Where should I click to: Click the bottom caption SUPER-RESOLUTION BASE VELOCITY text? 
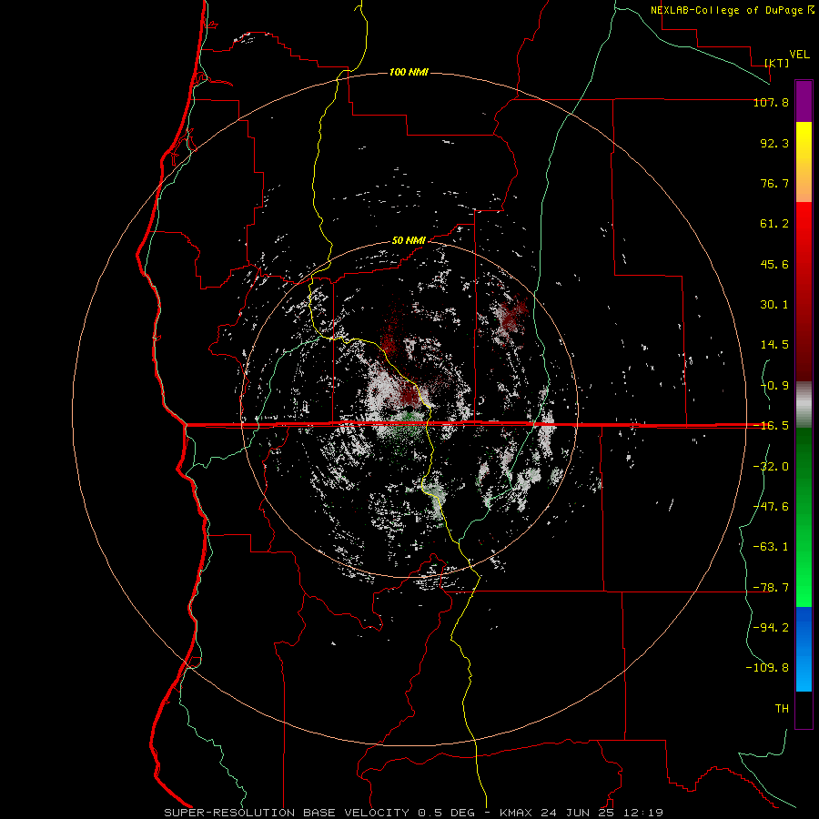[287, 813]
